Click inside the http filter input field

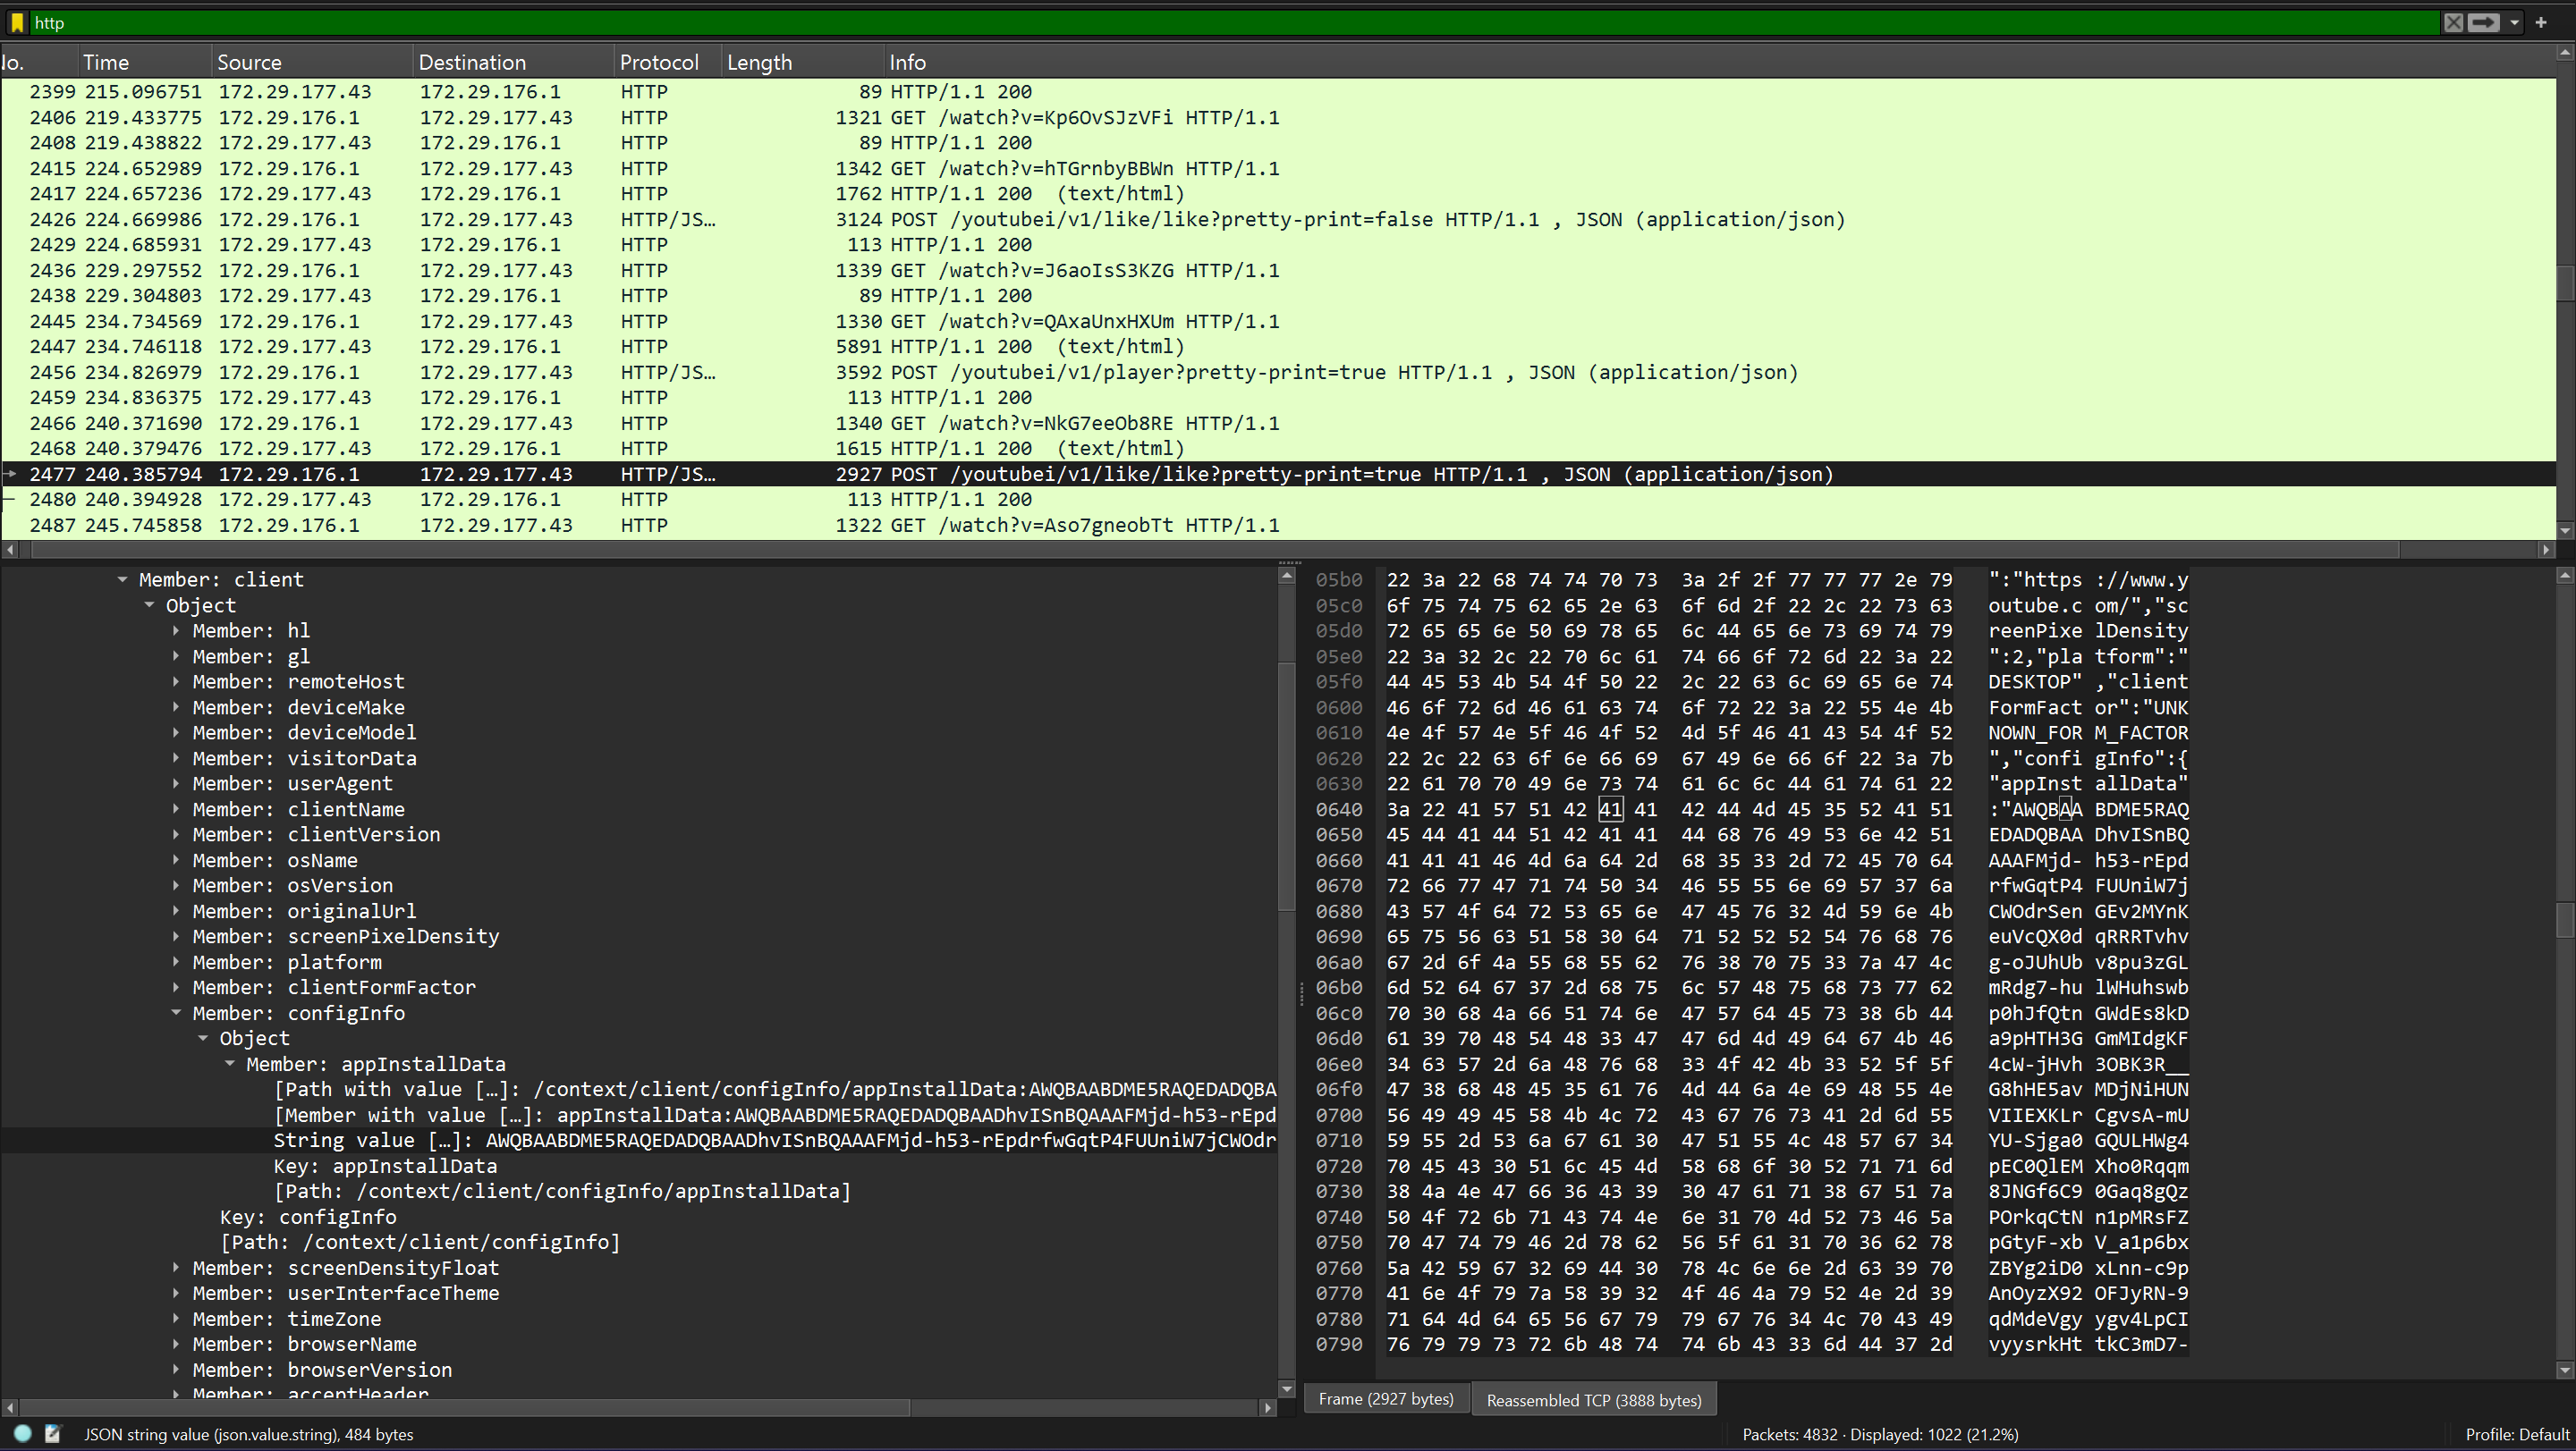click(x=1200, y=22)
